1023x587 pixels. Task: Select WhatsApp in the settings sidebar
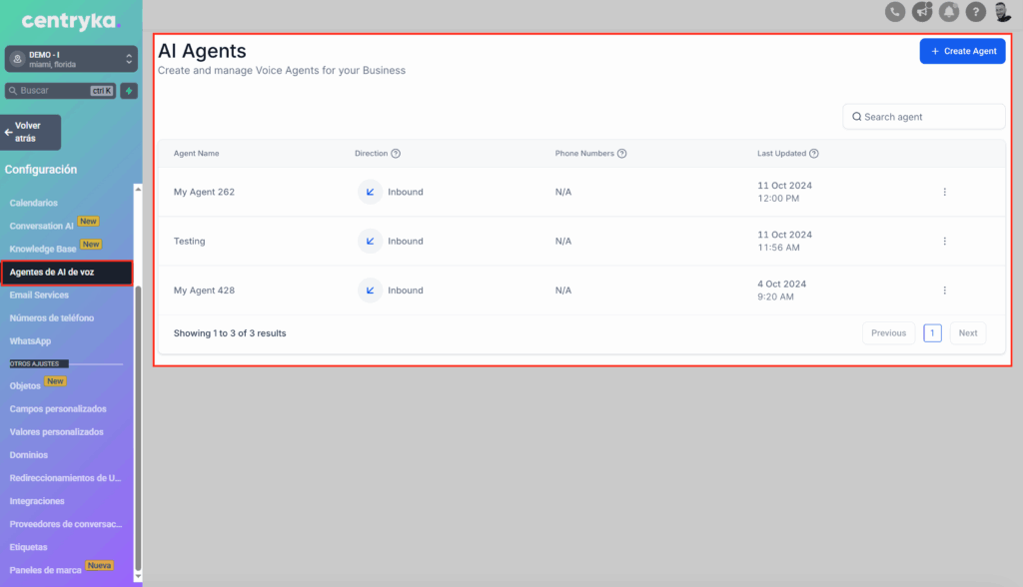tap(30, 341)
